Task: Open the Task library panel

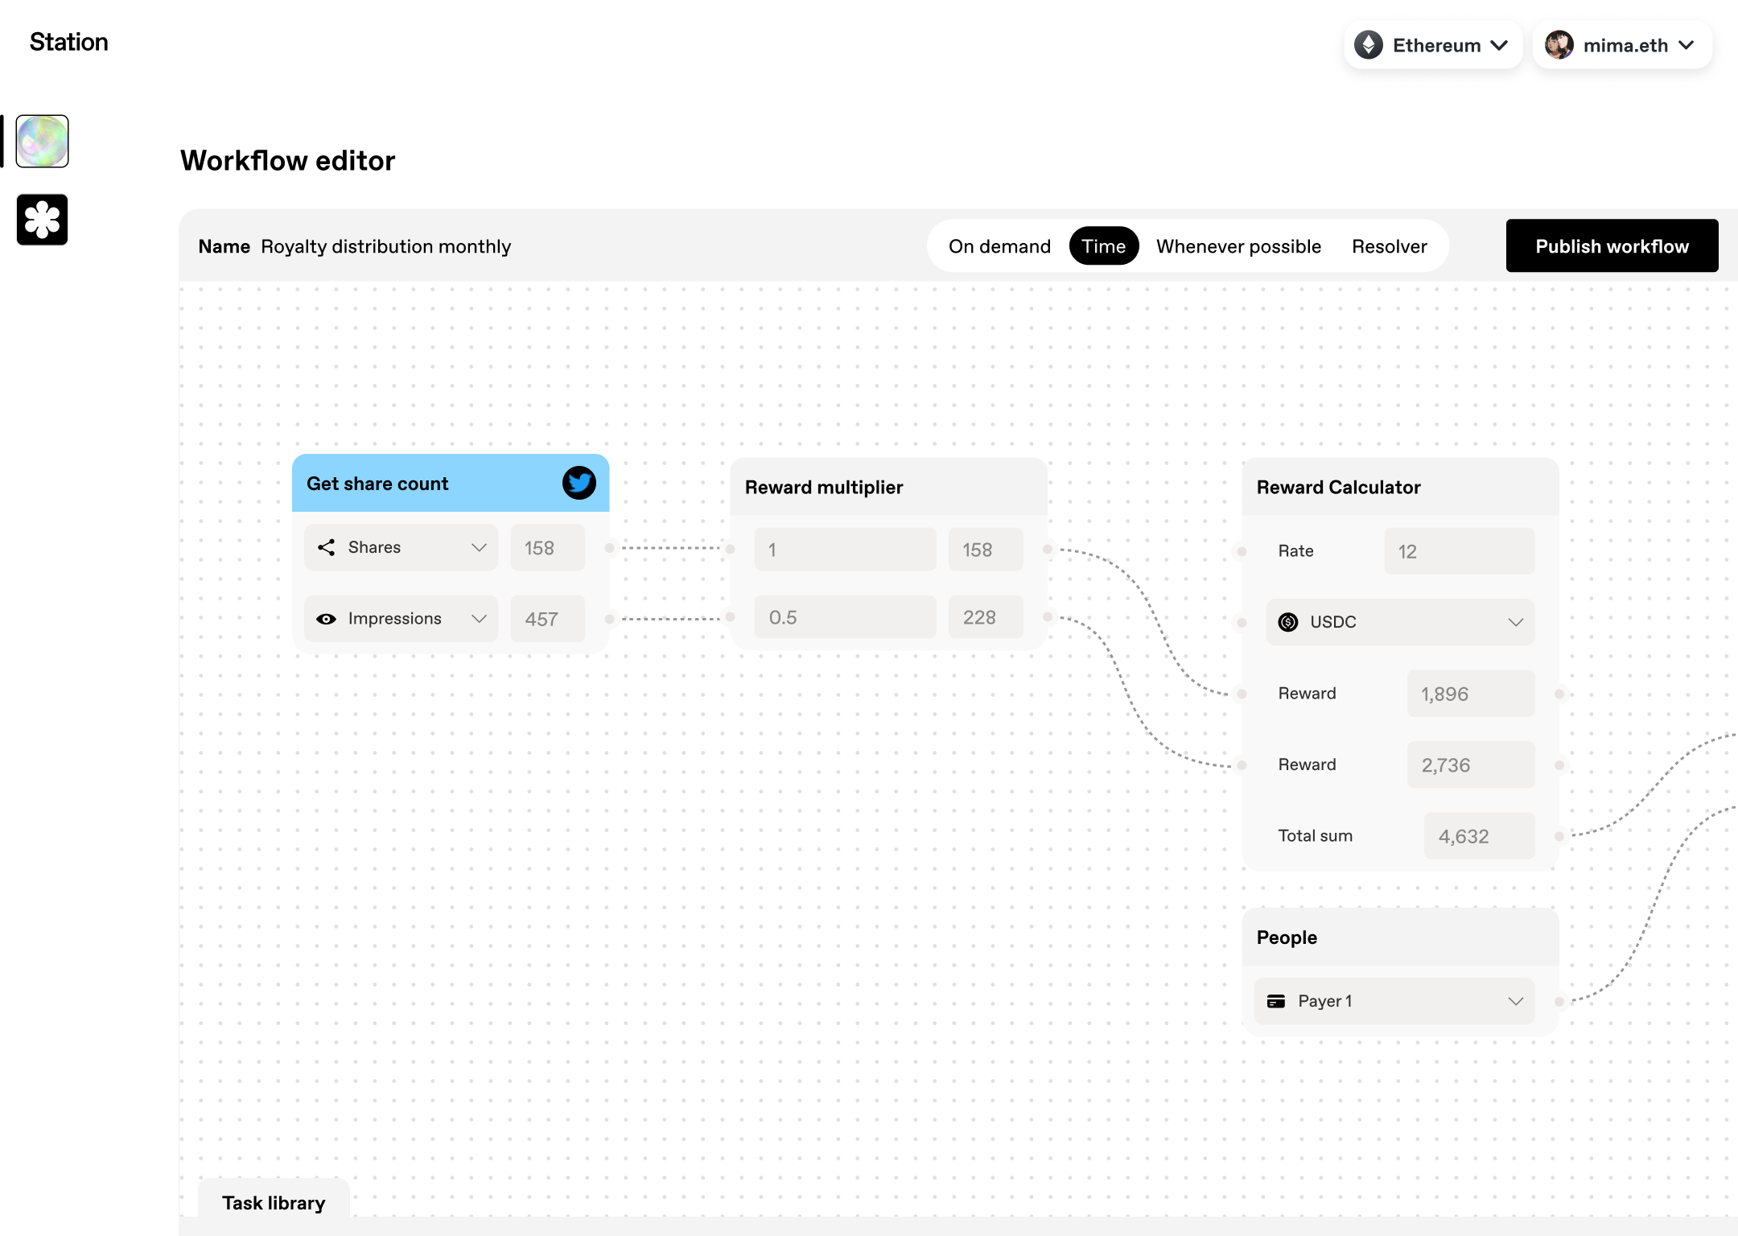Action: (x=274, y=1202)
